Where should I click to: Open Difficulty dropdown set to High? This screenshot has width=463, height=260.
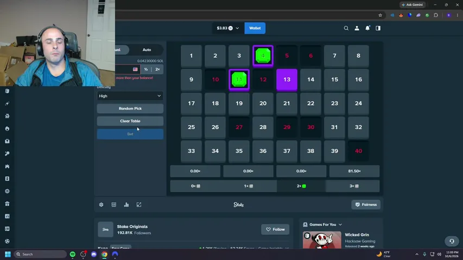pos(130,96)
